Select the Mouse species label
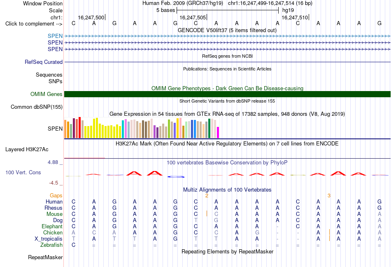Image resolution: width=391 pixels, height=267 pixels. tap(54, 214)
